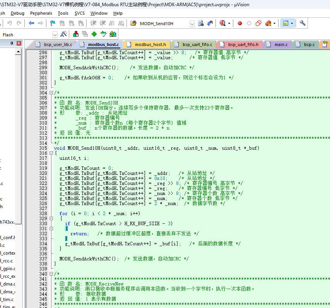Open the debug search dropdown arrow
Viewport: 330px width, 308px height.
coord(229,23)
